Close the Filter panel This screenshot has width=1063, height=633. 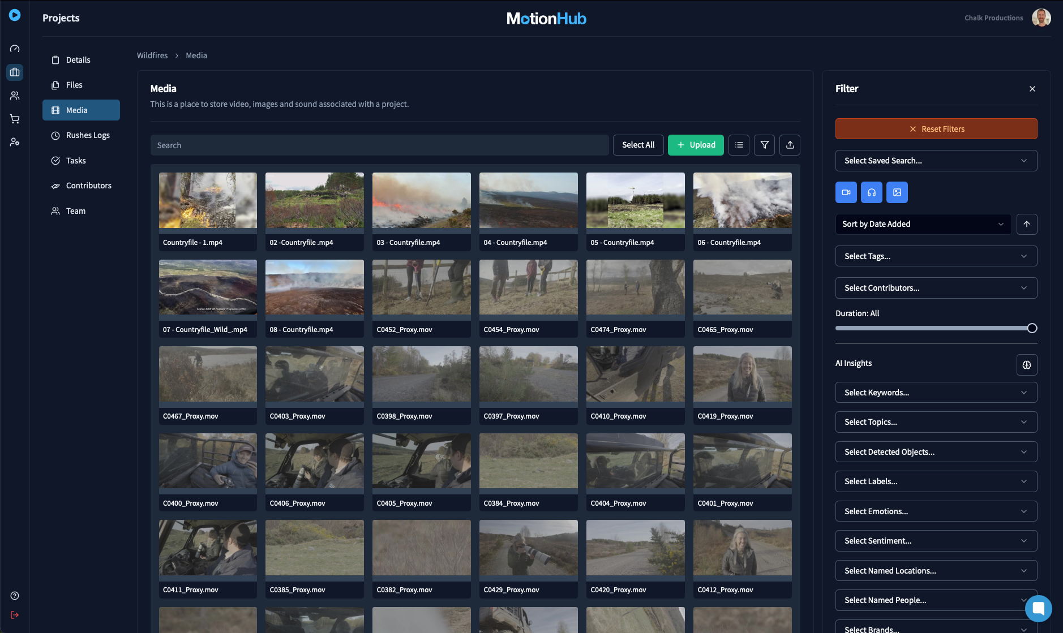point(1032,89)
